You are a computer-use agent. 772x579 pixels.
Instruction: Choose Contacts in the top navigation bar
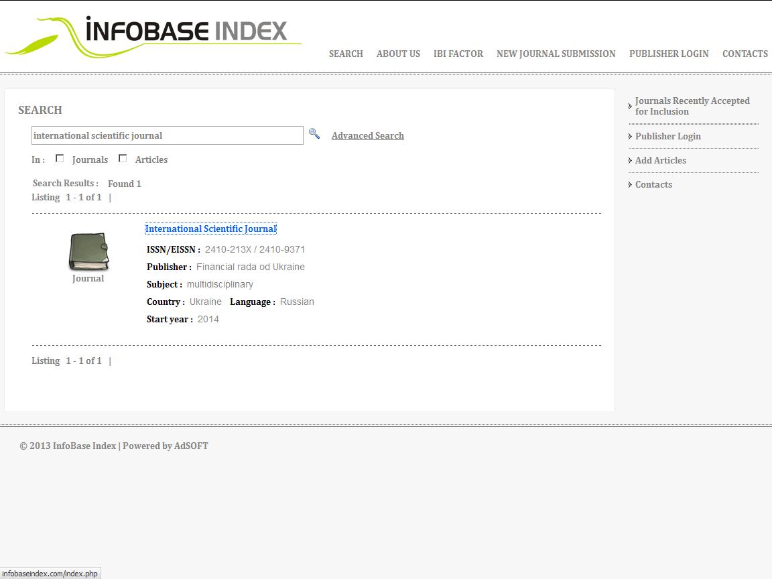pos(745,54)
